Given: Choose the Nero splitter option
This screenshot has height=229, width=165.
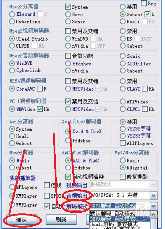Looking at the screenshot, I should [x=68, y=14].
